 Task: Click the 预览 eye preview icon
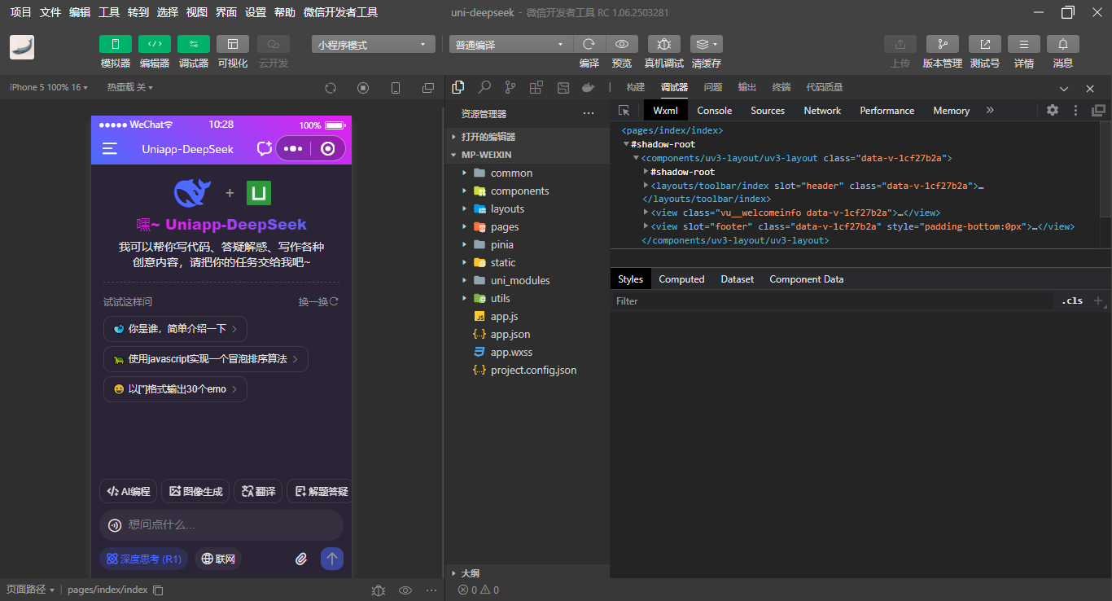coord(622,45)
